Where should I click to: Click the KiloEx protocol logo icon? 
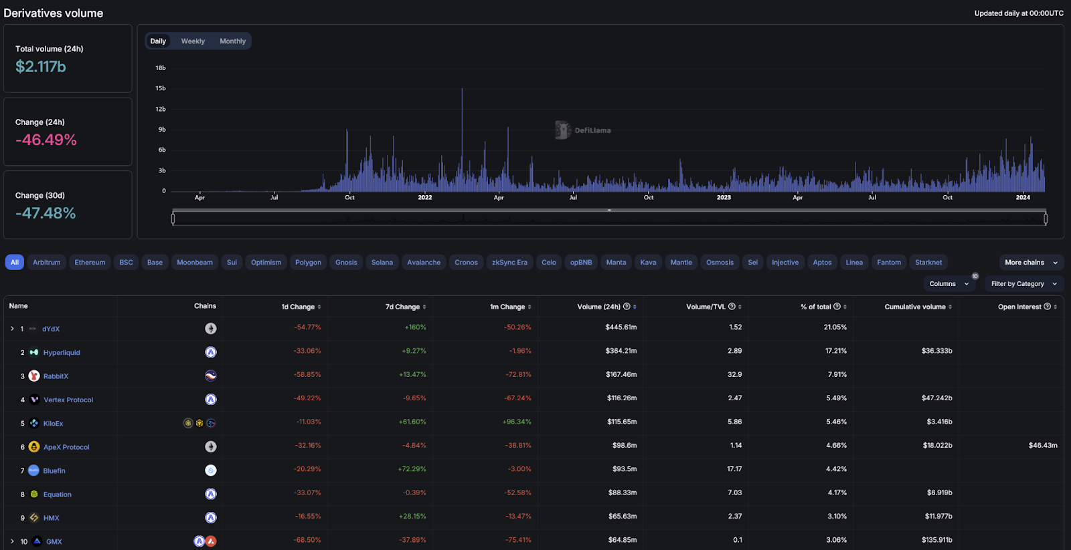pos(34,423)
